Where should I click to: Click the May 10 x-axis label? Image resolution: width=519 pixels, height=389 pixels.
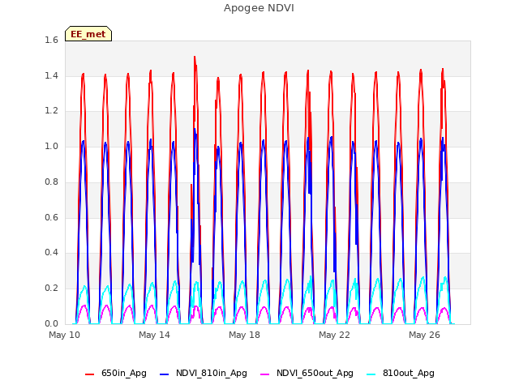[64, 335]
